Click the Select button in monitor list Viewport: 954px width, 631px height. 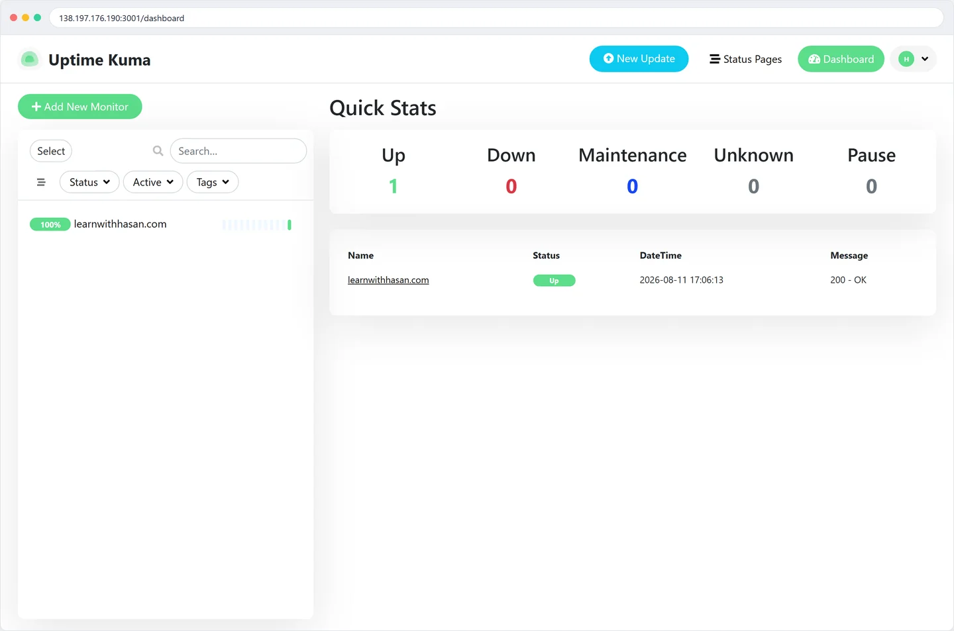click(51, 151)
